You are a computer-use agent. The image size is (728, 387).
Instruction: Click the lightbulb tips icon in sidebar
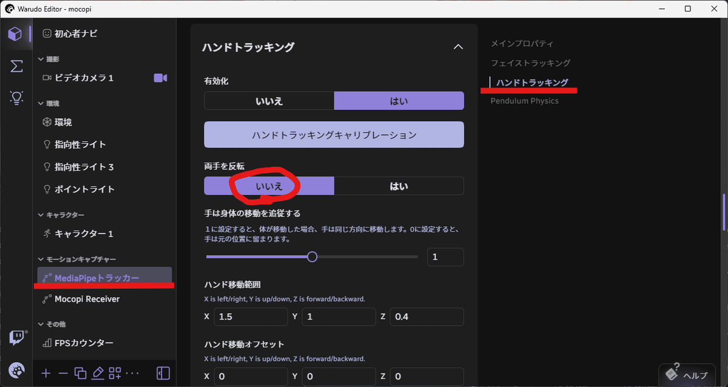pyautogui.click(x=16, y=98)
